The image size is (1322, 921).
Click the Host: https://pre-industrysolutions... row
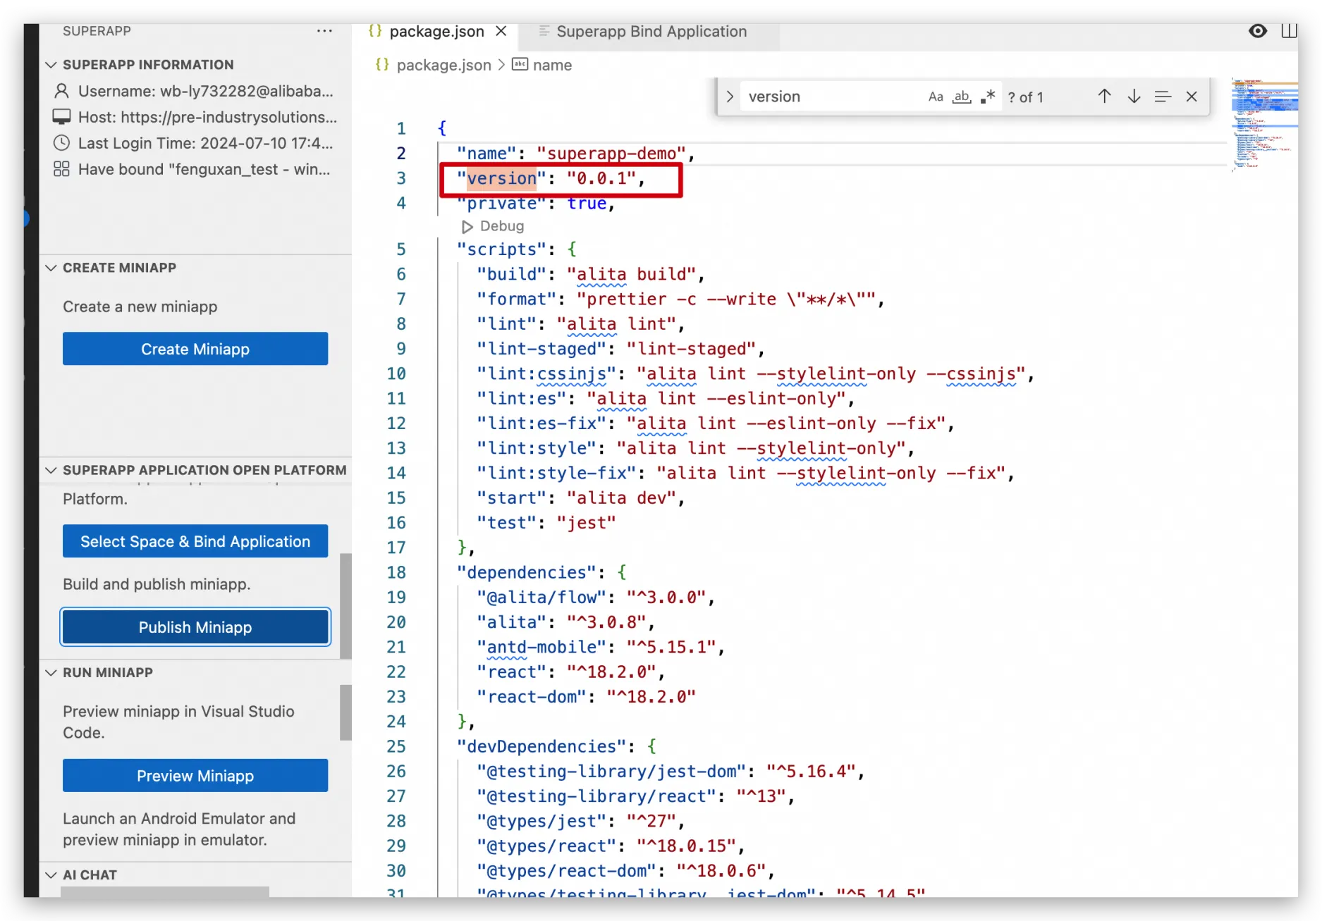196,117
